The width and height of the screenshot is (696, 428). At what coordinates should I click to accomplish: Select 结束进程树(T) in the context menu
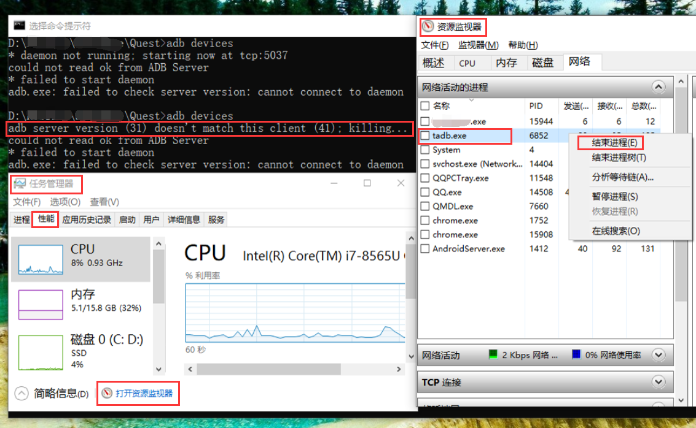pyautogui.click(x=619, y=158)
